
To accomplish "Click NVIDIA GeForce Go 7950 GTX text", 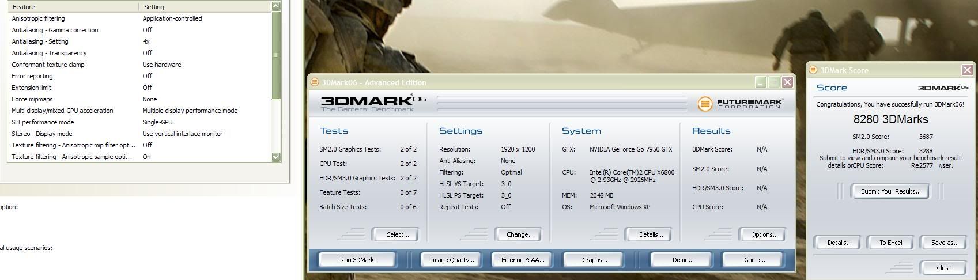I will pos(630,149).
